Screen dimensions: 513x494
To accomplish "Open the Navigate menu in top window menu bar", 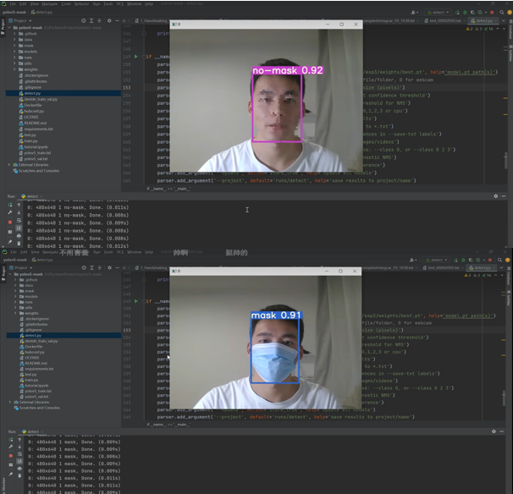I will (52, 4).
